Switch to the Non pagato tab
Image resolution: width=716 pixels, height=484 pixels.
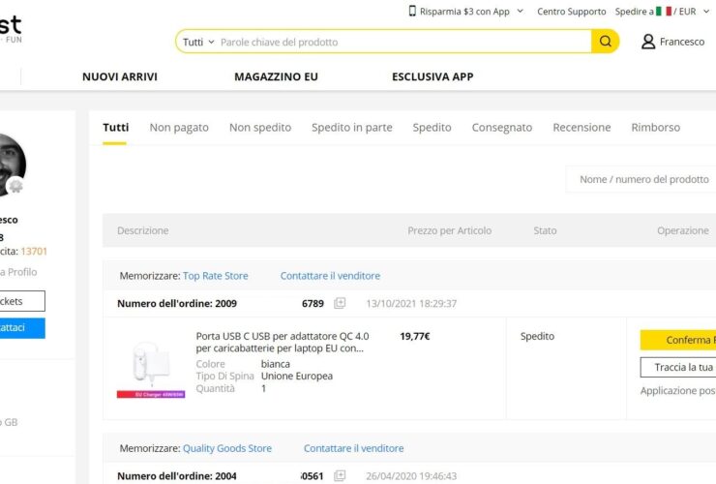tap(179, 127)
